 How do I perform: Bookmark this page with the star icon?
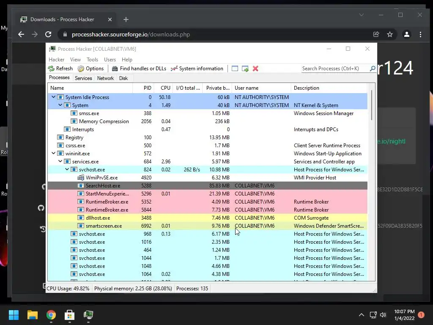pyautogui.click(x=389, y=34)
